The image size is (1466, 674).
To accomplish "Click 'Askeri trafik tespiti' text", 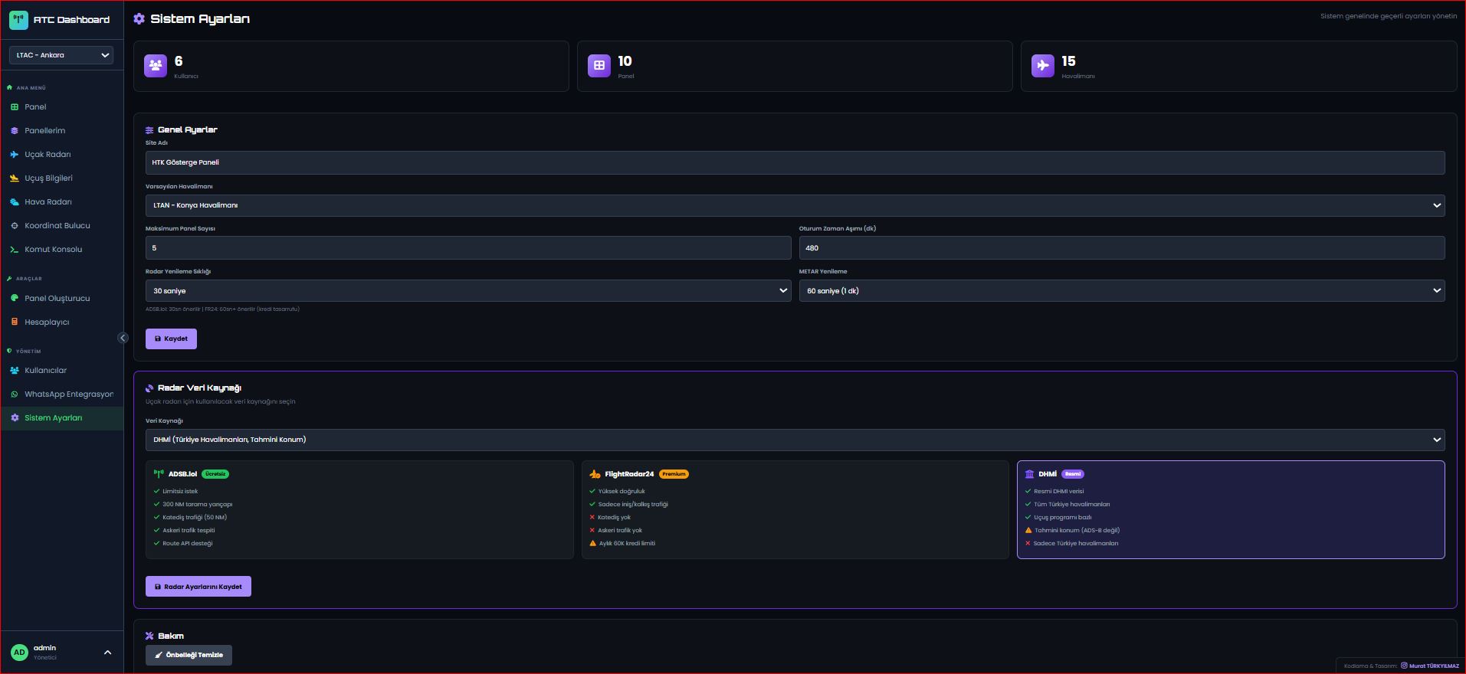I will [x=189, y=531].
